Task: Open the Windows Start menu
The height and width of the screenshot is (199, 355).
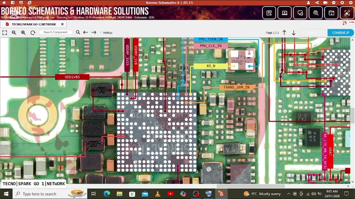Action: (6, 194)
